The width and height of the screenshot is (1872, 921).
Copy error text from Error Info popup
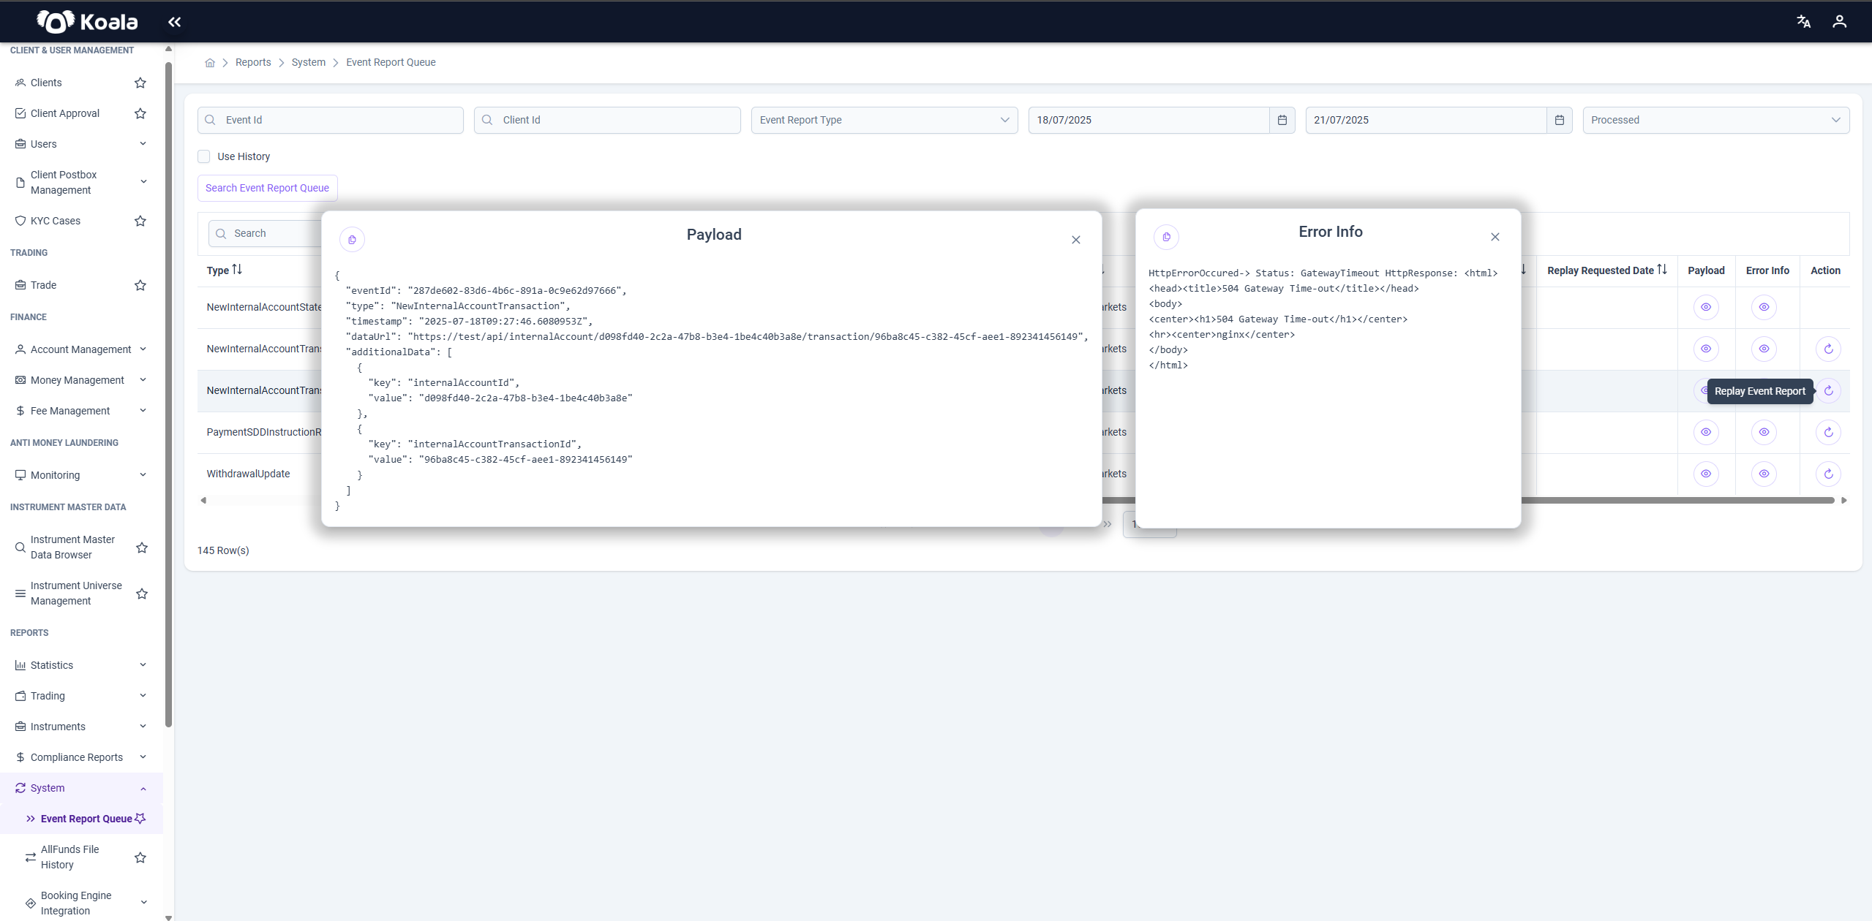[x=1166, y=237]
